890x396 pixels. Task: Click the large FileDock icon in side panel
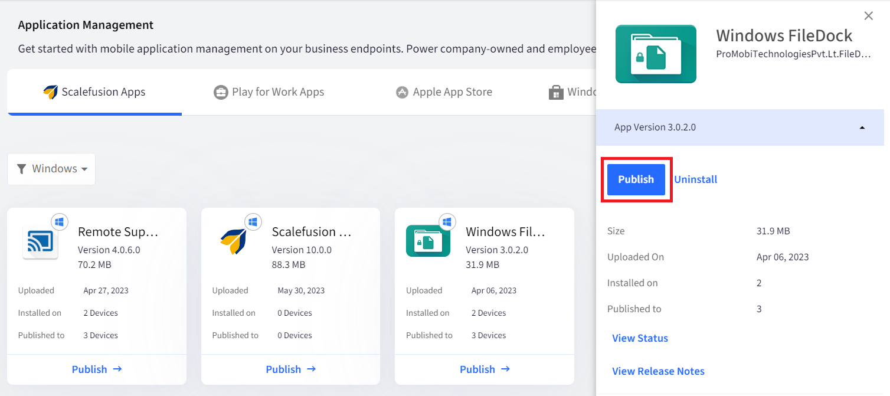656,54
